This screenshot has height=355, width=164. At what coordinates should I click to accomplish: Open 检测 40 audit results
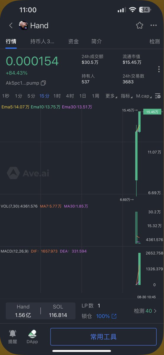point(145,311)
